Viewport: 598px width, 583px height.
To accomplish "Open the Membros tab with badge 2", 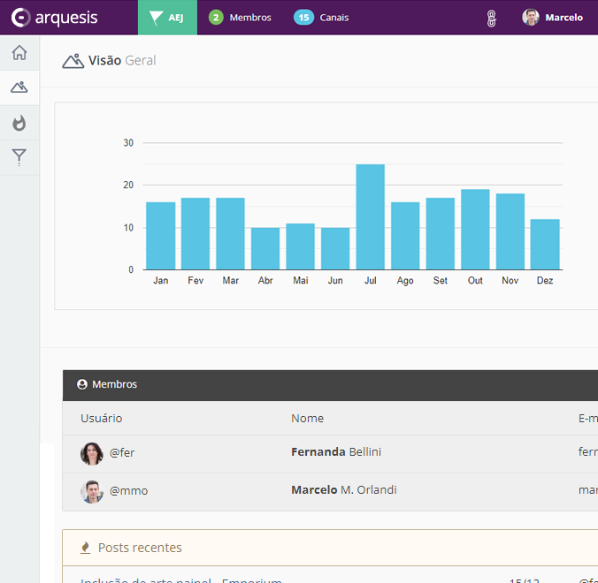I will [x=240, y=18].
